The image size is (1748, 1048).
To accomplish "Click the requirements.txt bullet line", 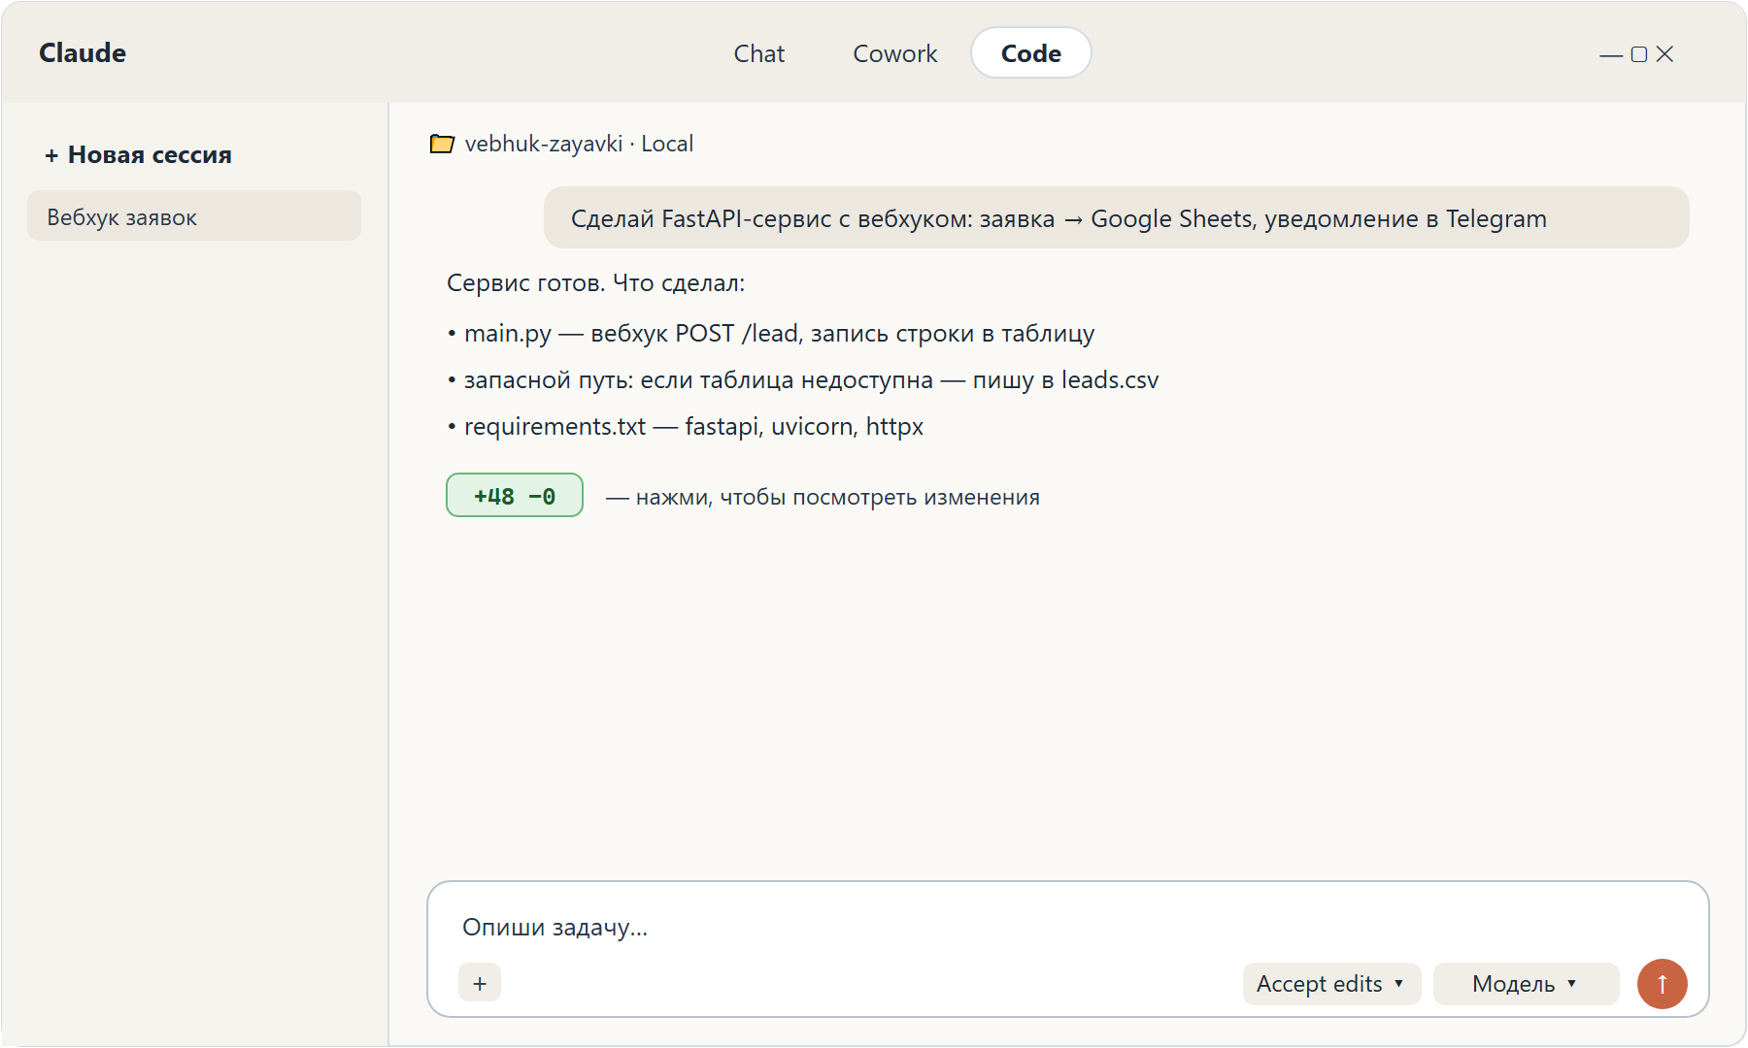I will 686,426.
